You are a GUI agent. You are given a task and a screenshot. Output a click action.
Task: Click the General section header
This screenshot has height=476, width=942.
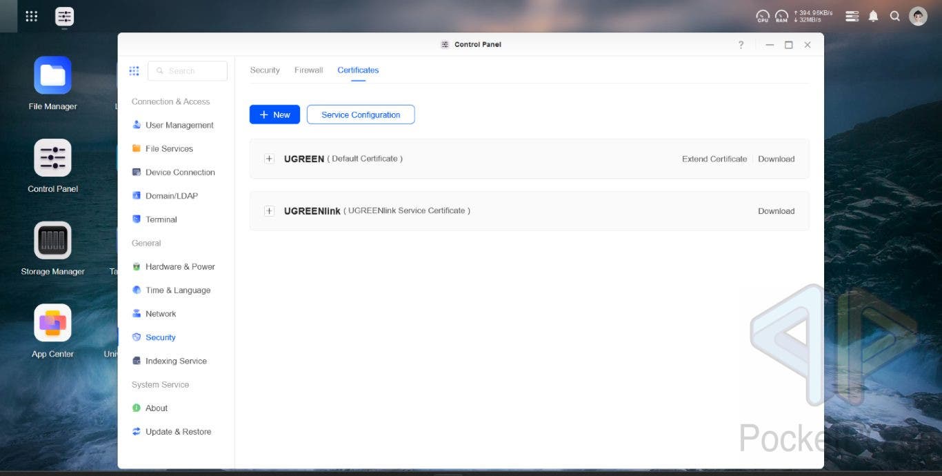tap(146, 244)
